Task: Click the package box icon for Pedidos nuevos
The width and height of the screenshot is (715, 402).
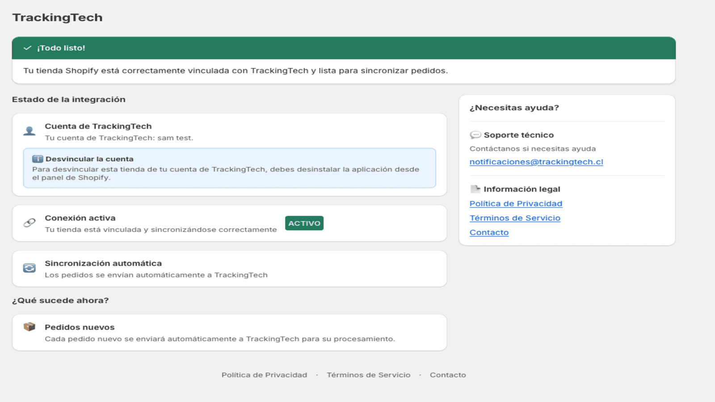Action: (x=29, y=327)
